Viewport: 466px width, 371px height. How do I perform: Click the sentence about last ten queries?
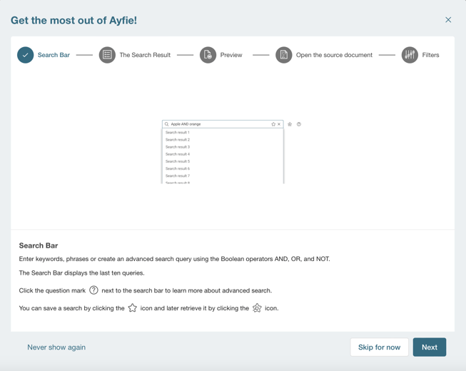82,273
